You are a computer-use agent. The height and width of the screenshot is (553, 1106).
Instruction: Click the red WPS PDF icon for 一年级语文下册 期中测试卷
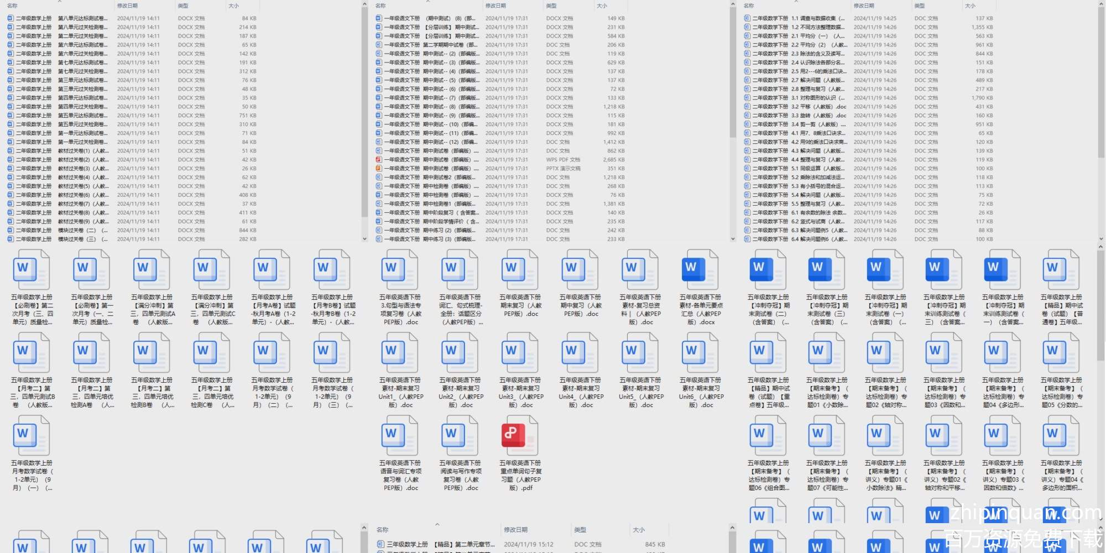(x=379, y=160)
